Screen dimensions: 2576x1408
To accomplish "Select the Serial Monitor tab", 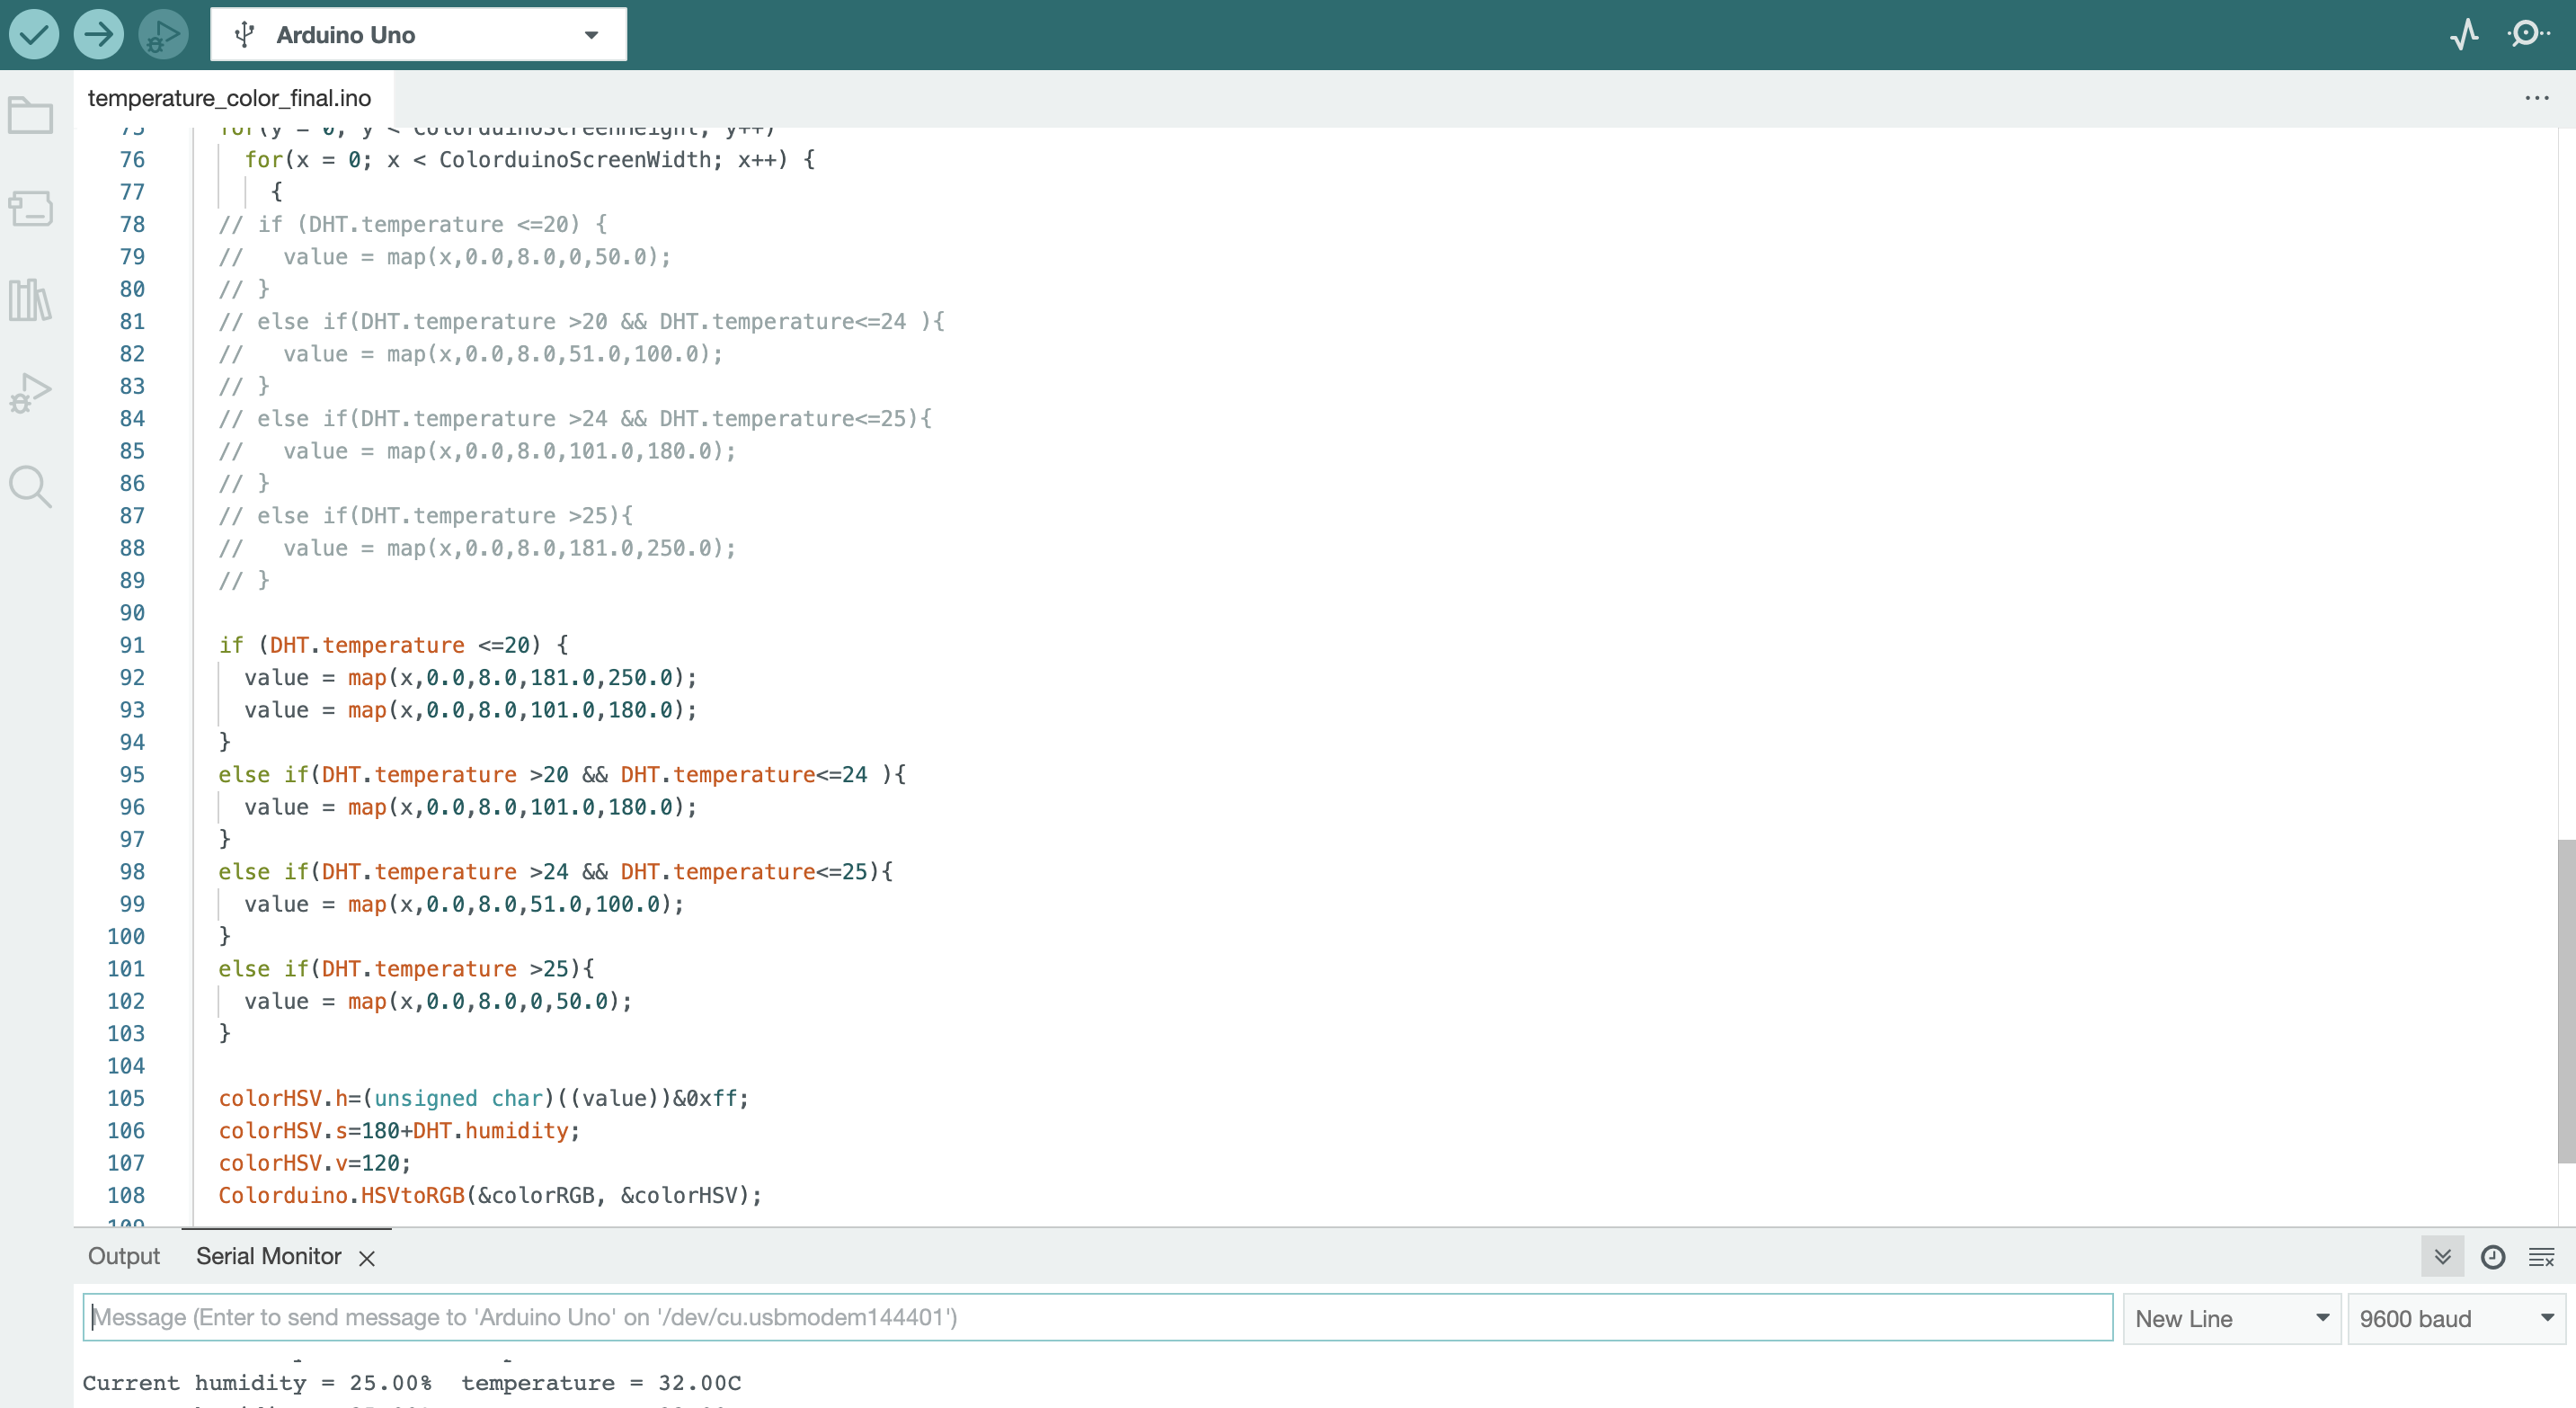I will 268,1256.
